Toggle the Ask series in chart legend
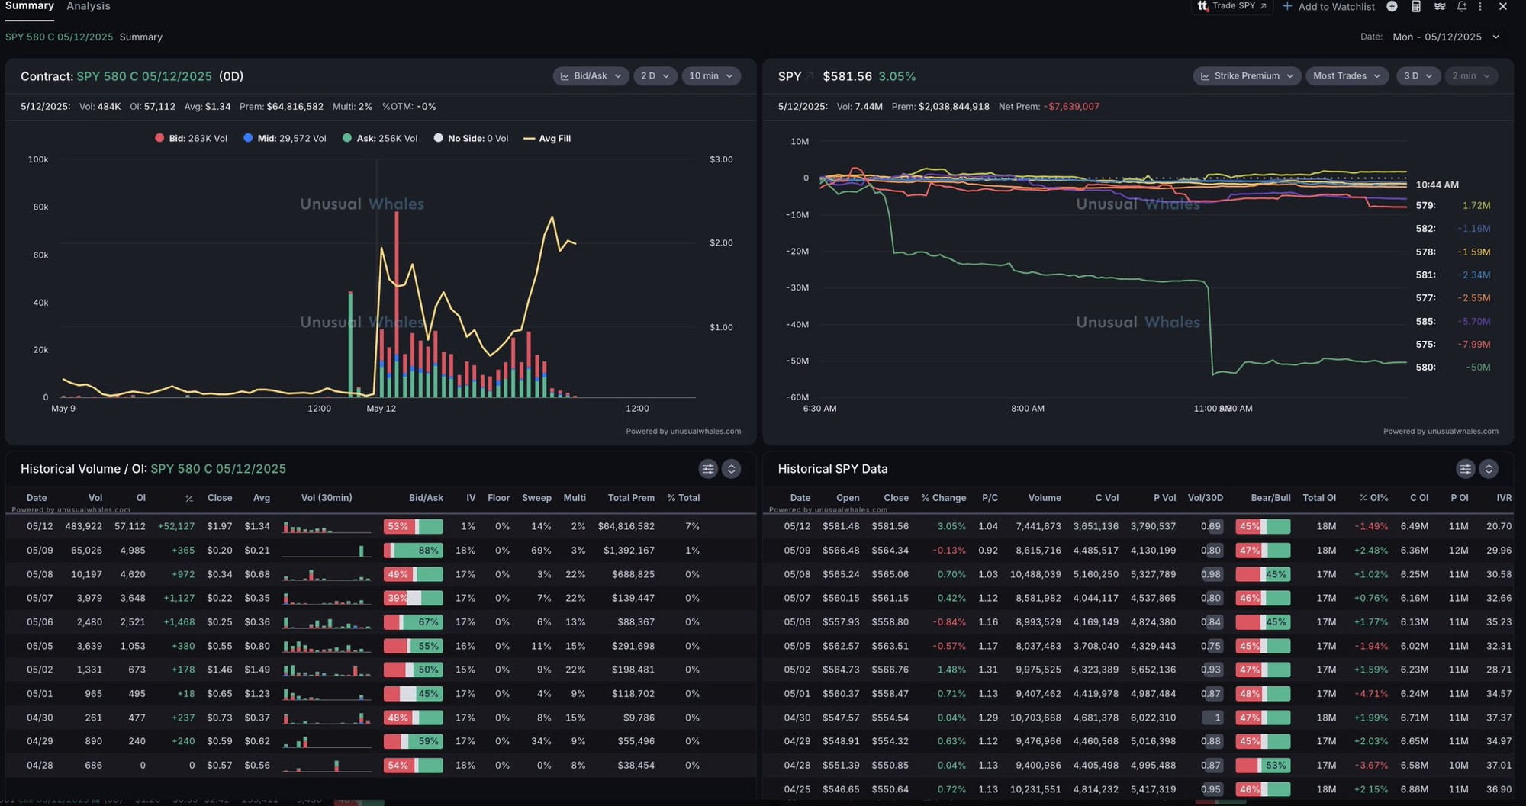The height and width of the screenshot is (806, 1526). click(380, 138)
